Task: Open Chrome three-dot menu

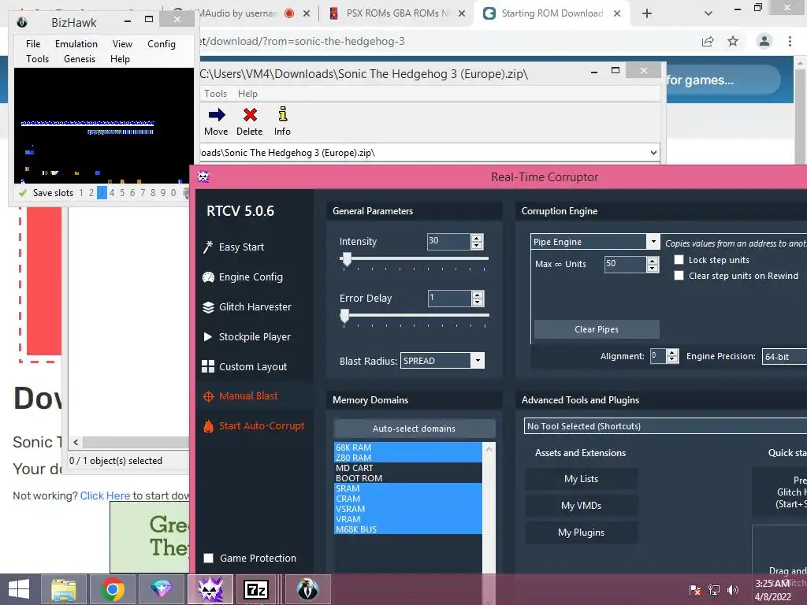Action: point(790,41)
